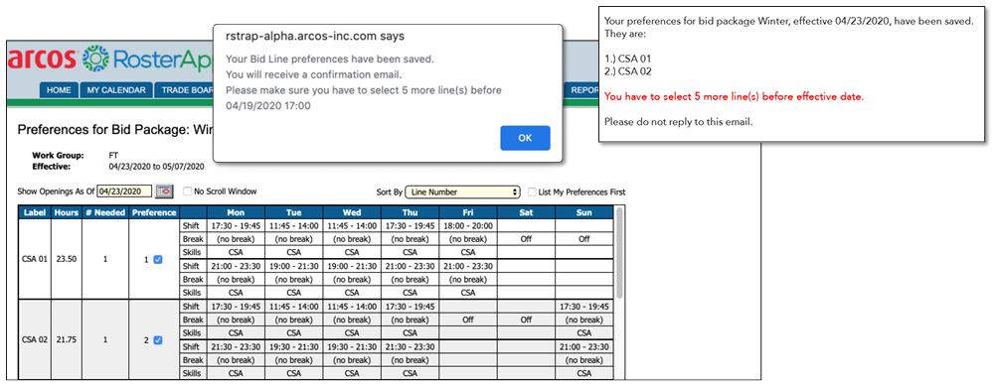This screenshot has height=385, width=992.
Task: Open the HOME tab
Action: point(59,90)
